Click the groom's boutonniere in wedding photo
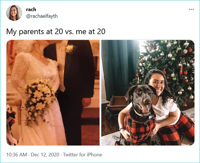 tap(70, 49)
